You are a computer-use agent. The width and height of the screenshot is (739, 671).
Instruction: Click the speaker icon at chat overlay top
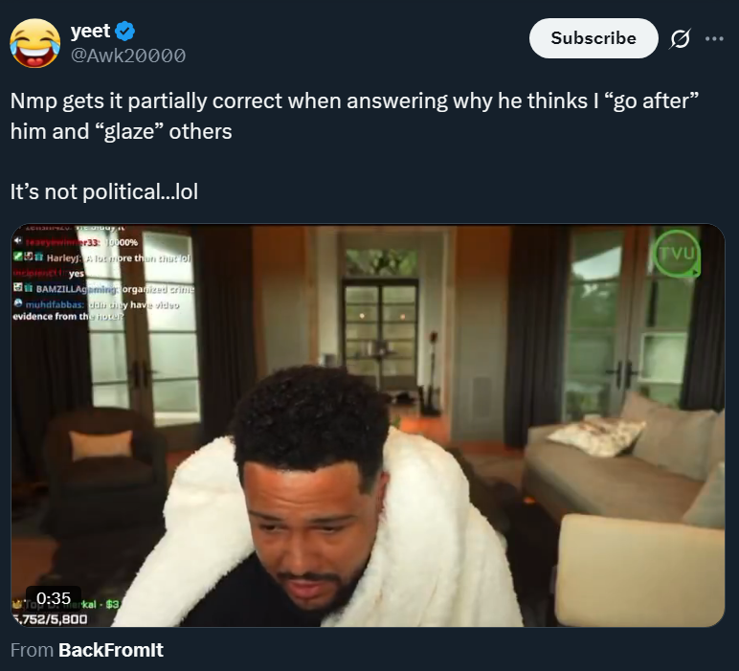[17, 241]
